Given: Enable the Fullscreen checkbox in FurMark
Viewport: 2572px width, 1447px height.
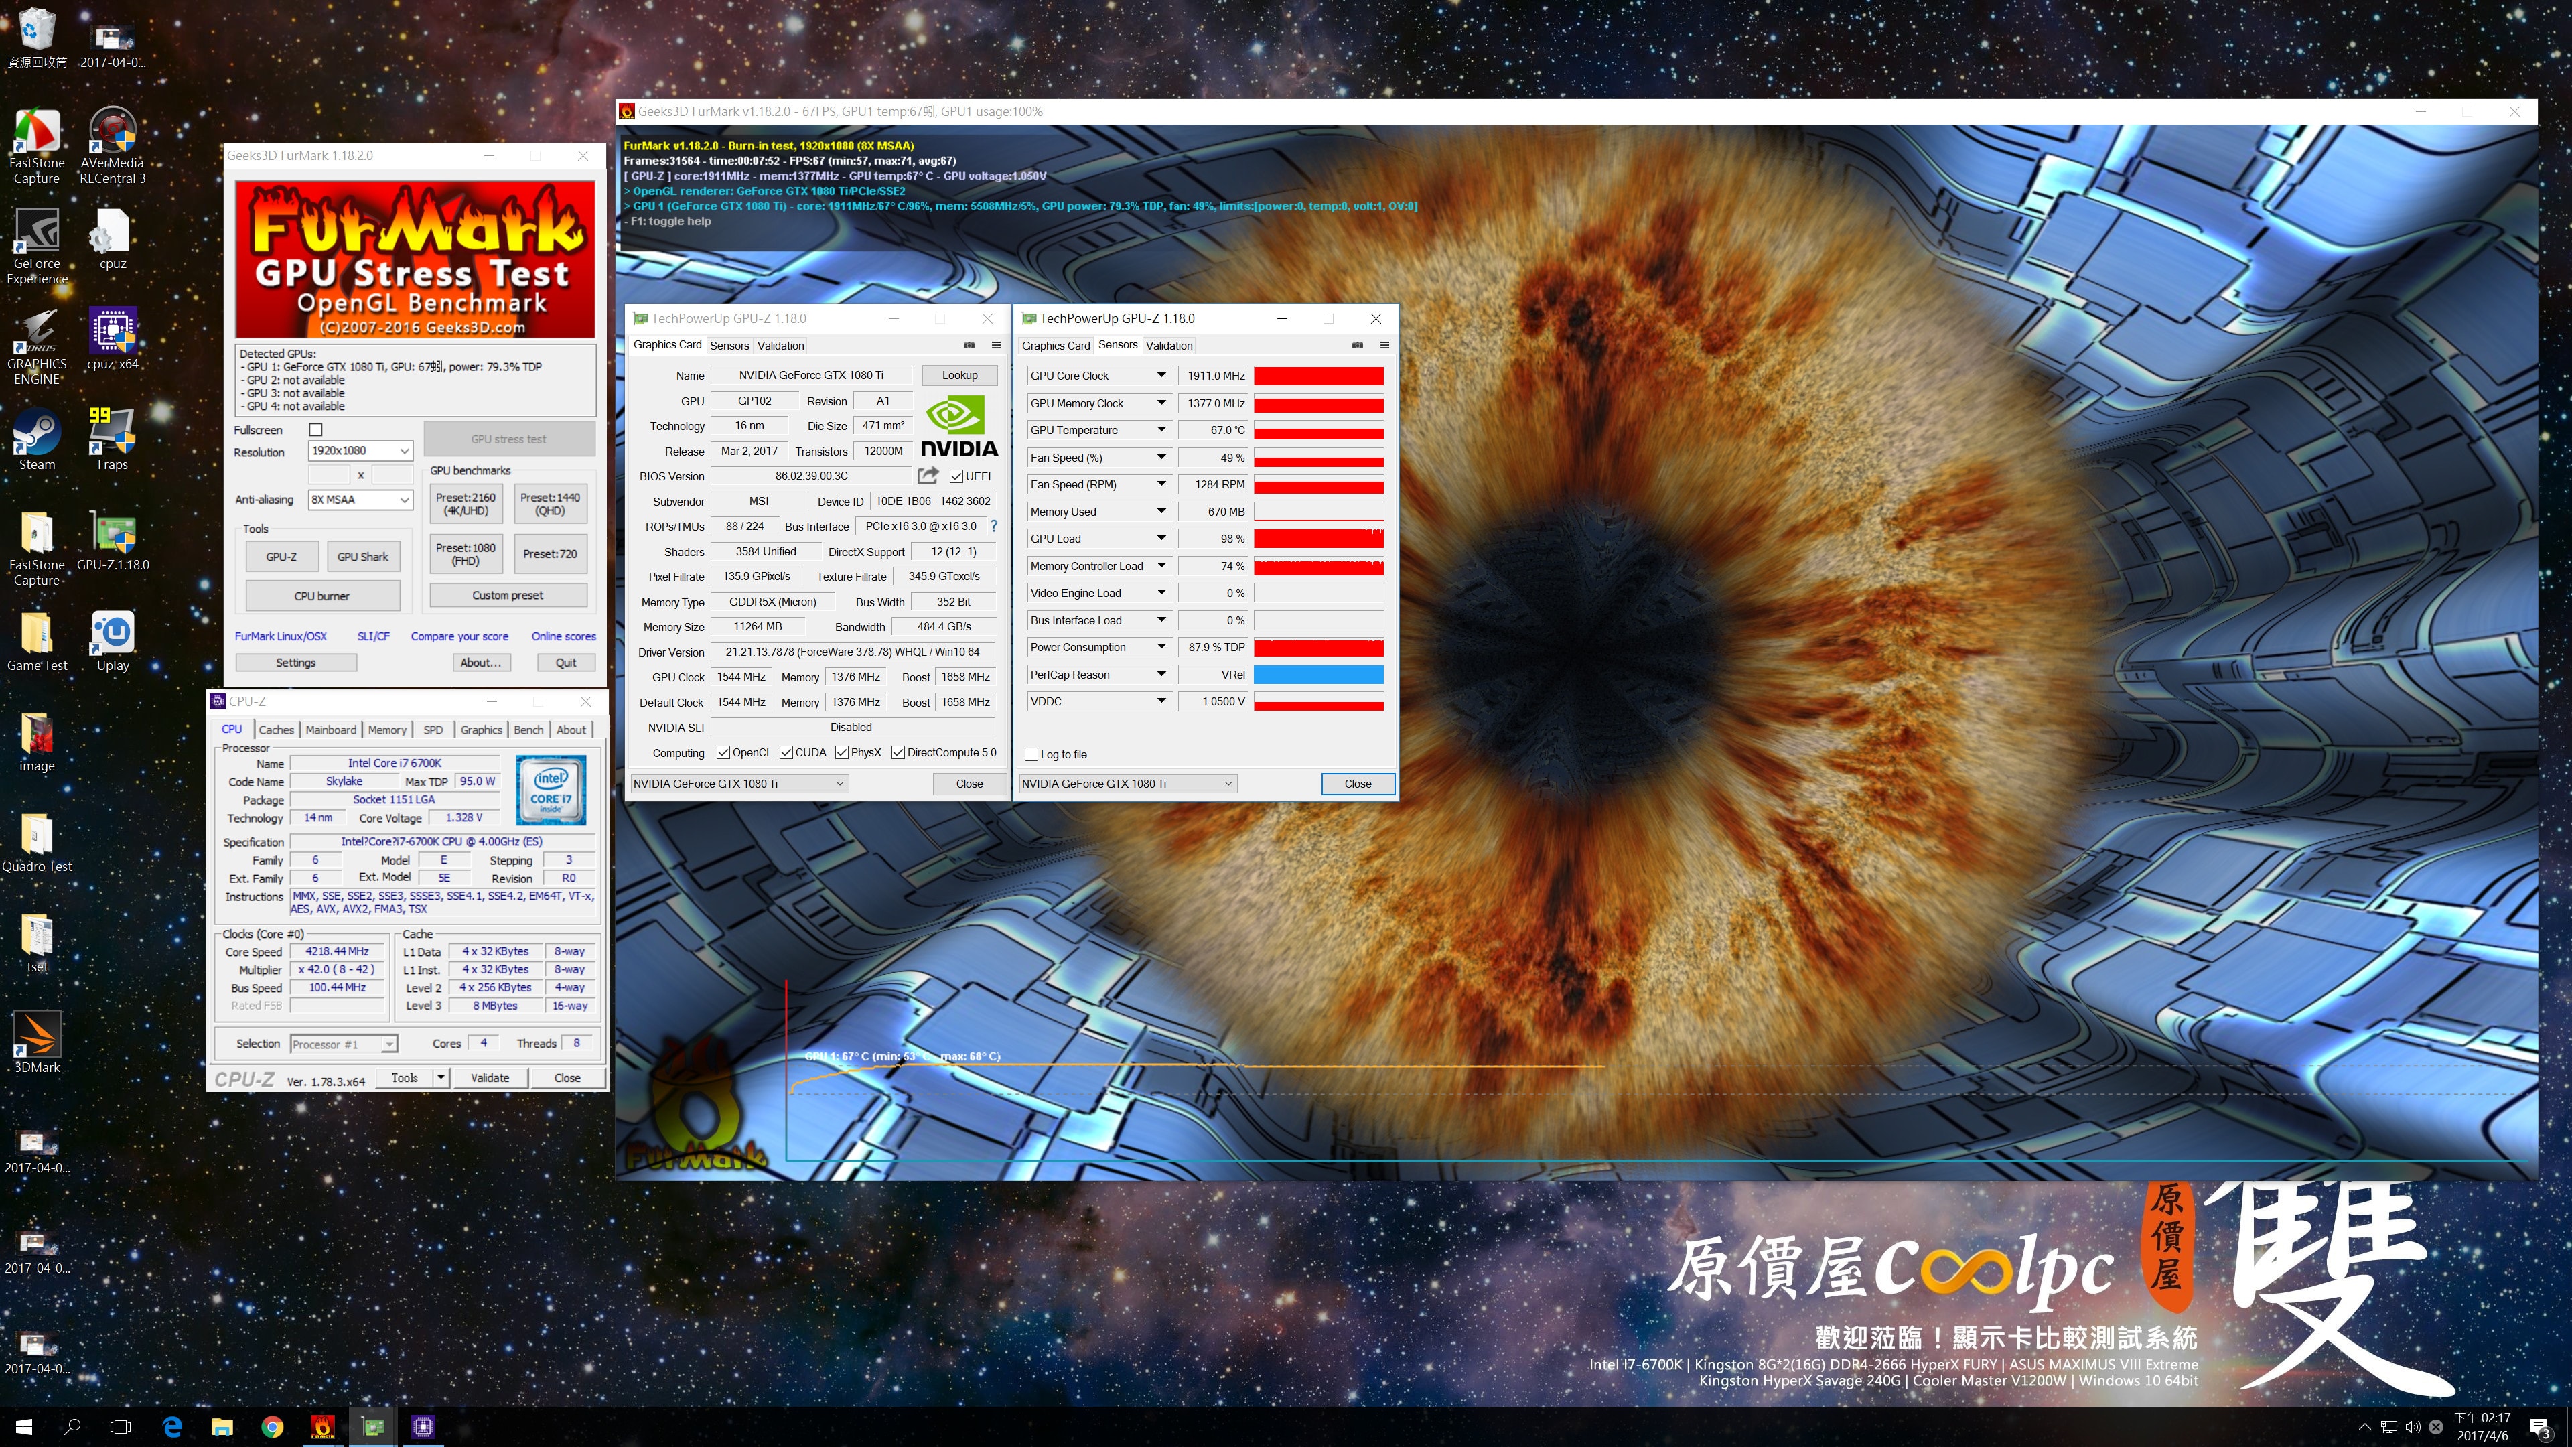Looking at the screenshot, I should (x=317, y=429).
